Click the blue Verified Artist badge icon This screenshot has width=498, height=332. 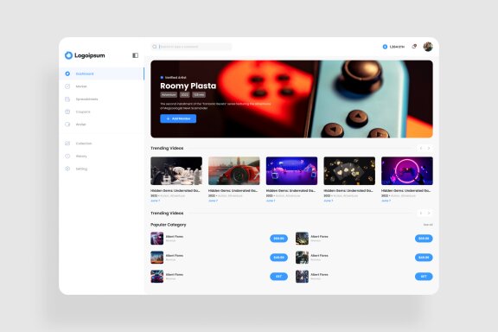pos(162,78)
